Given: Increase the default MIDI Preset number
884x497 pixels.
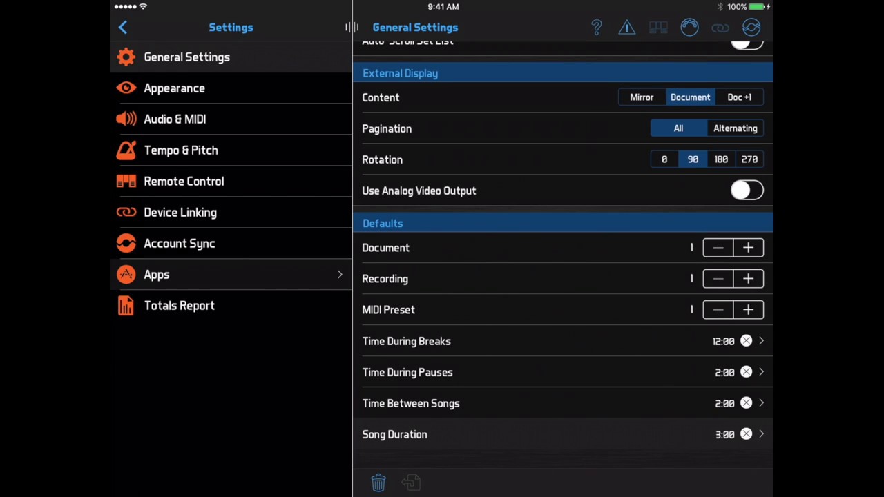Looking at the screenshot, I should 749,310.
